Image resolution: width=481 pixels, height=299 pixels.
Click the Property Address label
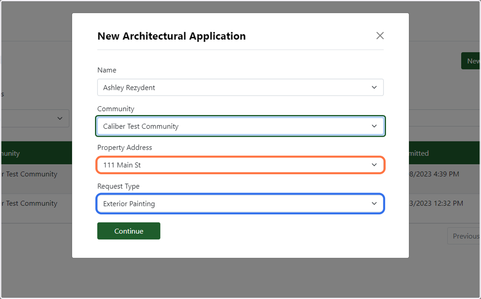[x=125, y=147]
